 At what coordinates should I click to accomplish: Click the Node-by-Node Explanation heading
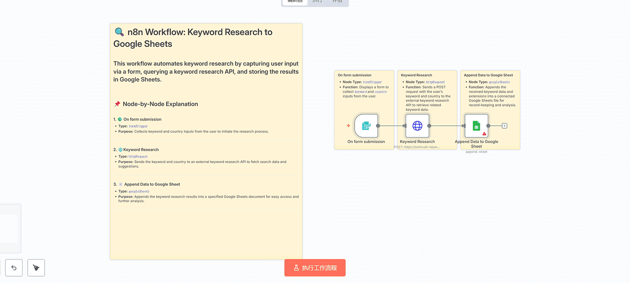click(160, 104)
